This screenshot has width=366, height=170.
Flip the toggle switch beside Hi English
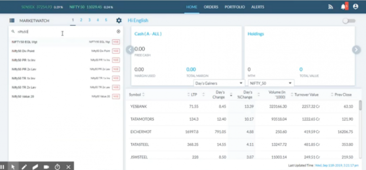[349, 21]
